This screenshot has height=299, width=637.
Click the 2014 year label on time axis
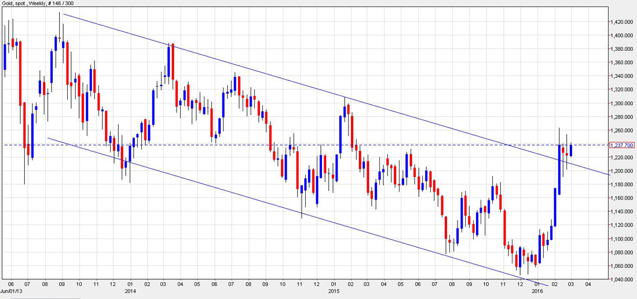coord(131,291)
